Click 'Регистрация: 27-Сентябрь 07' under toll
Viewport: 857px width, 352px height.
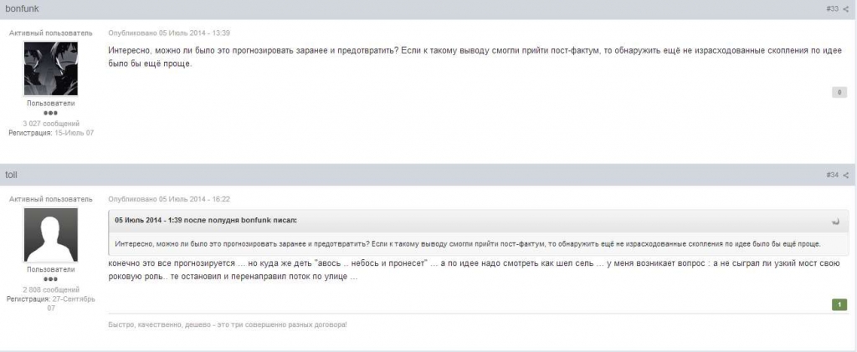[x=51, y=304]
